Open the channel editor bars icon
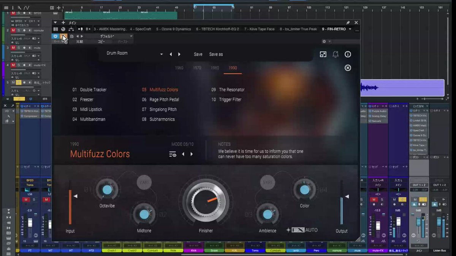This screenshot has width=456, height=256. [x=55, y=29]
